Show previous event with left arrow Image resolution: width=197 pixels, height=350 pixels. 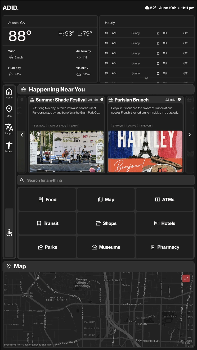click(x=22, y=135)
